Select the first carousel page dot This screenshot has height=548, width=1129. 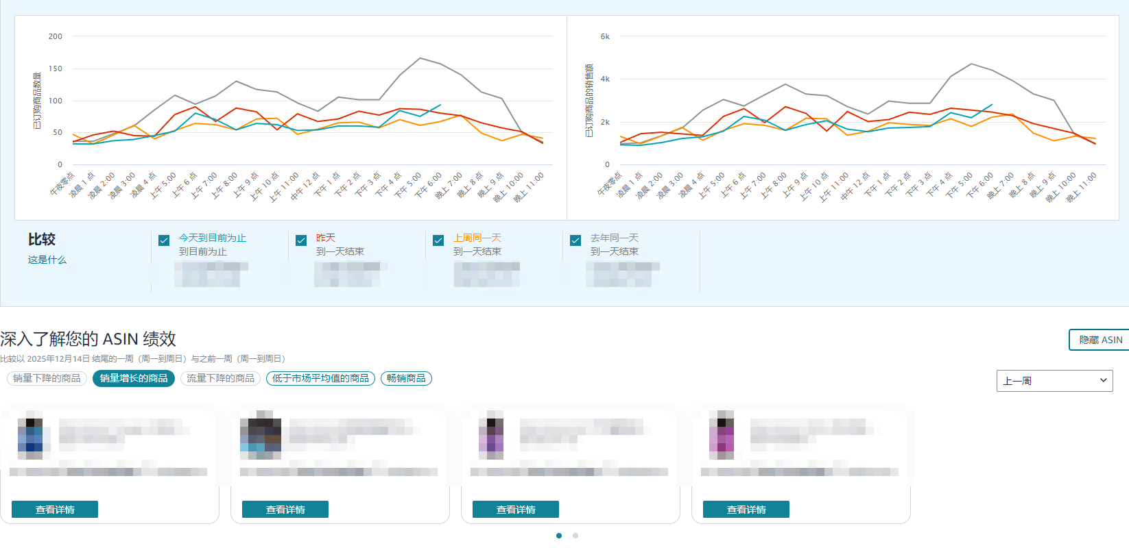(559, 536)
